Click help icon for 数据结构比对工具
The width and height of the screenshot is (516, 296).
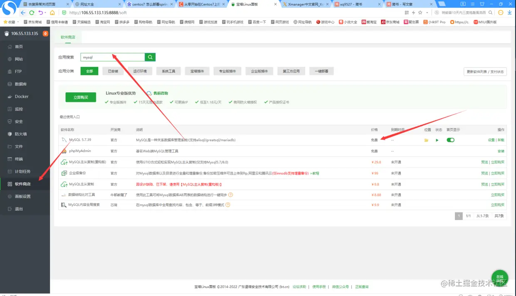[230, 195]
